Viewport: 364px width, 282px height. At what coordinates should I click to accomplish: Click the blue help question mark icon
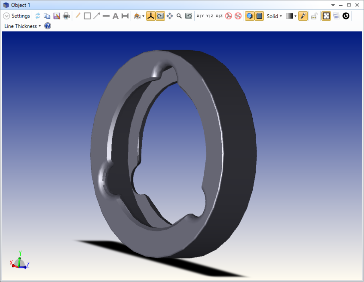click(48, 26)
